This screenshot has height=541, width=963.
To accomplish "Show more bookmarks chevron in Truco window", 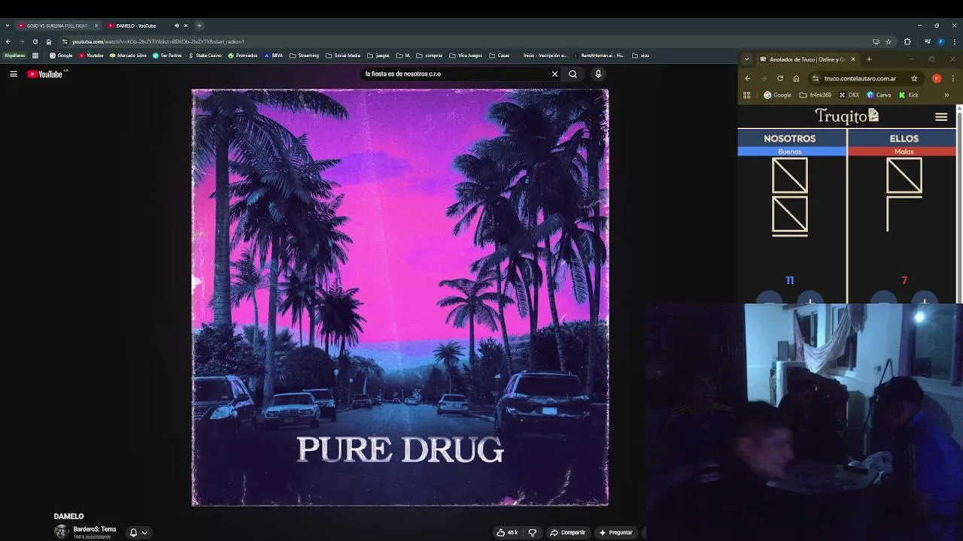I will [946, 95].
